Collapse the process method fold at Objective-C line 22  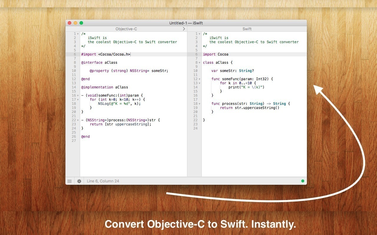pos(78,120)
